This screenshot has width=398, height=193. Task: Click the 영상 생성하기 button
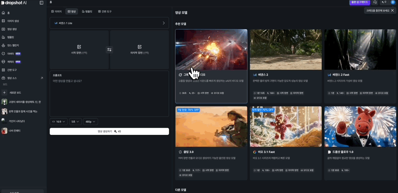click(x=109, y=131)
